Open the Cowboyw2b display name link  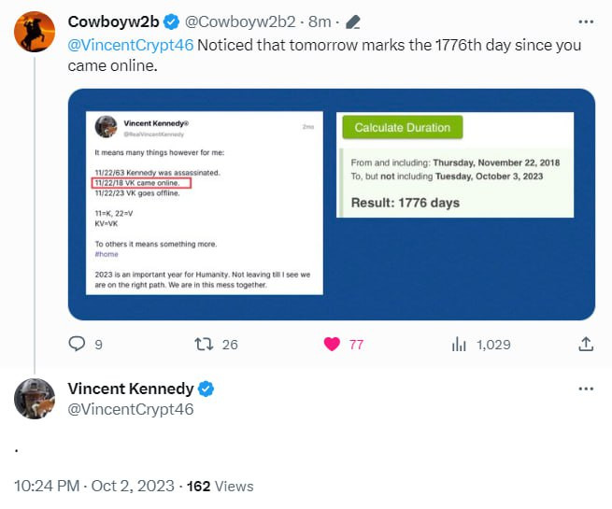coord(112,21)
